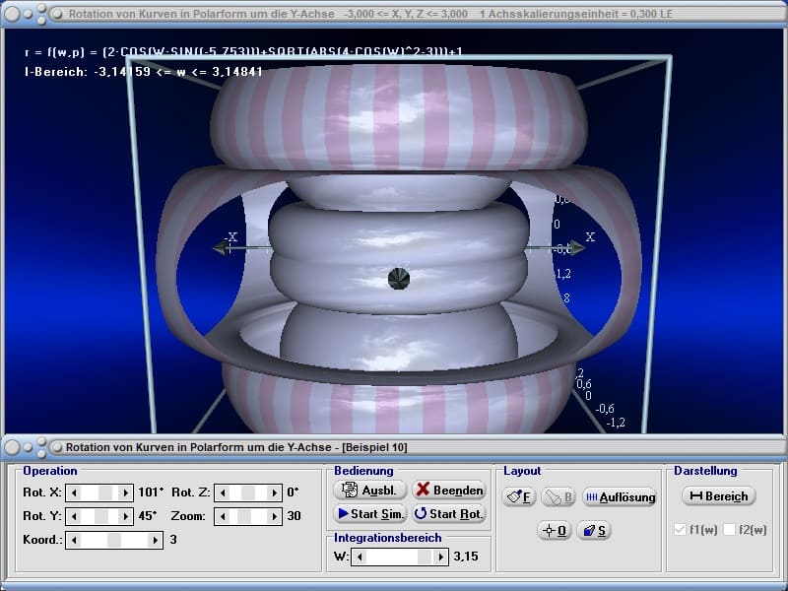The height and width of the screenshot is (591, 788).
Task: Decrease Rot. Y with left arrow
Action: [74, 516]
